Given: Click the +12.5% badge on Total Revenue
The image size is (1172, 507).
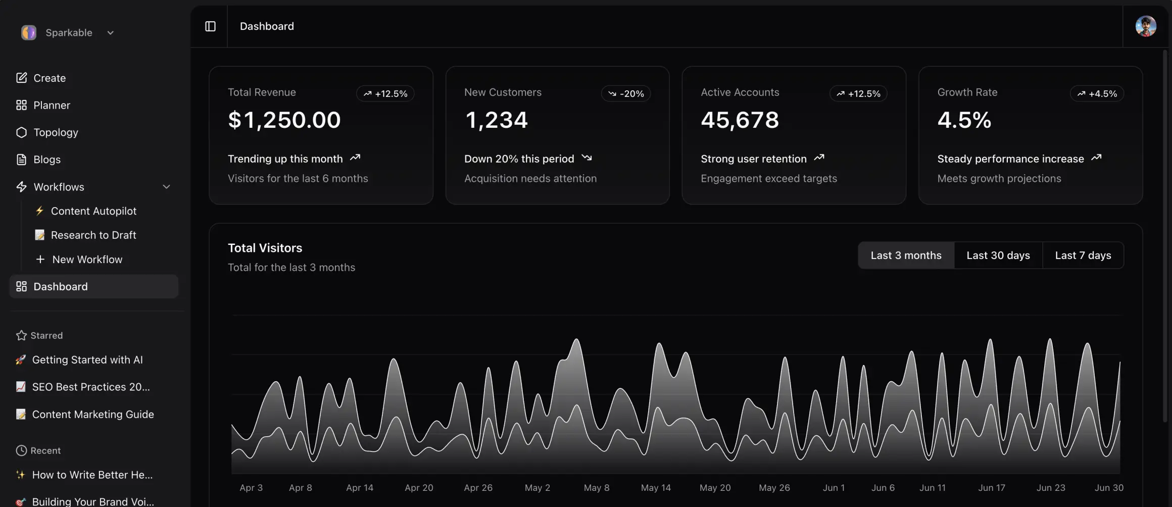Looking at the screenshot, I should (385, 93).
